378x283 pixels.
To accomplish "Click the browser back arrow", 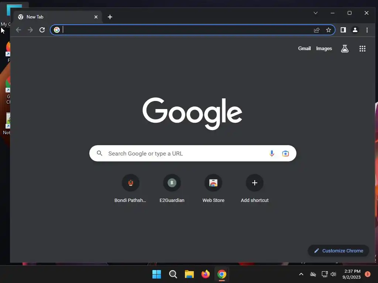I will click(18, 30).
